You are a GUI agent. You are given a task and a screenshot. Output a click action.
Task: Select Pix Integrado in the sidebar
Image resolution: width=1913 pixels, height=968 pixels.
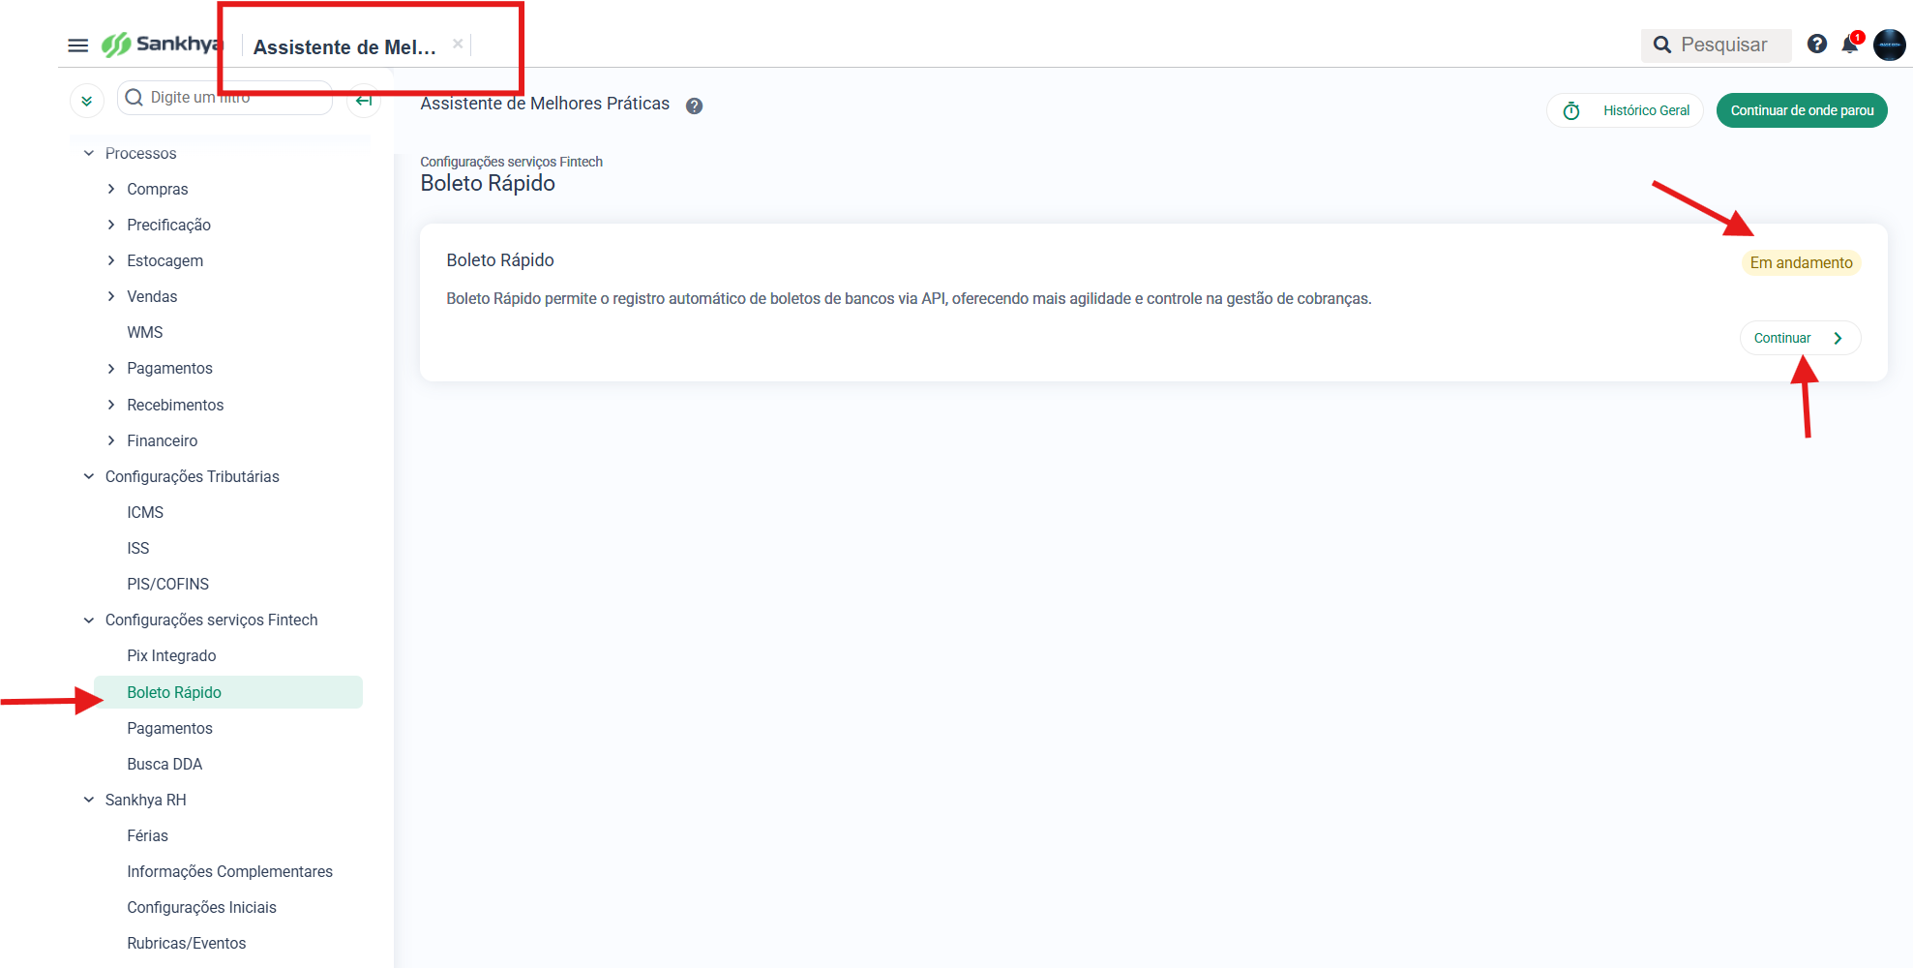[x=171, y=655]
